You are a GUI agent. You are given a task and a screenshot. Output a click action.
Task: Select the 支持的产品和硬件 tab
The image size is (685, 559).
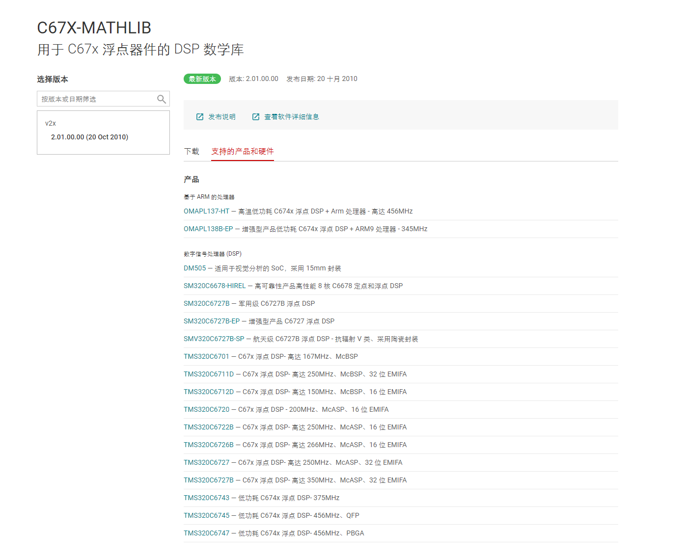click(243, 151)
